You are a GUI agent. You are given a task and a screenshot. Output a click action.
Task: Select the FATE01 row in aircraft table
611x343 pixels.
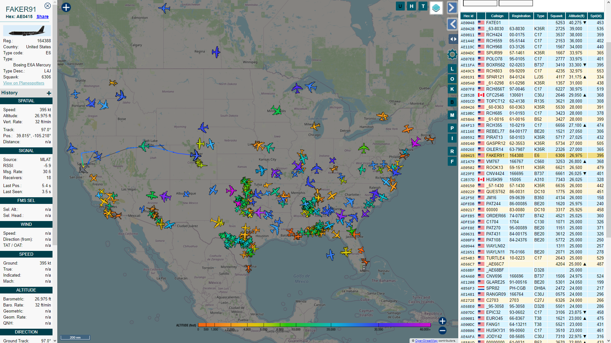tap(532, 23)
